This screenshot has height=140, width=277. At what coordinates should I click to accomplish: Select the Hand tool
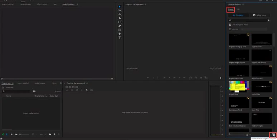[x=120, y=33]
